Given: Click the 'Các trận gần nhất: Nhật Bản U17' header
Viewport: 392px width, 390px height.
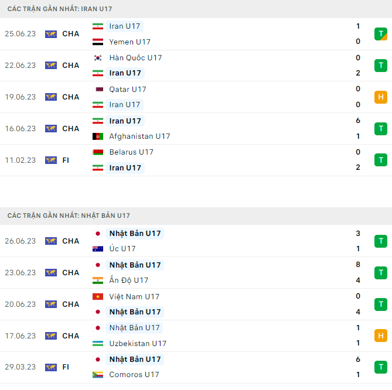Looking at the screenshot, I should [69, 215].
